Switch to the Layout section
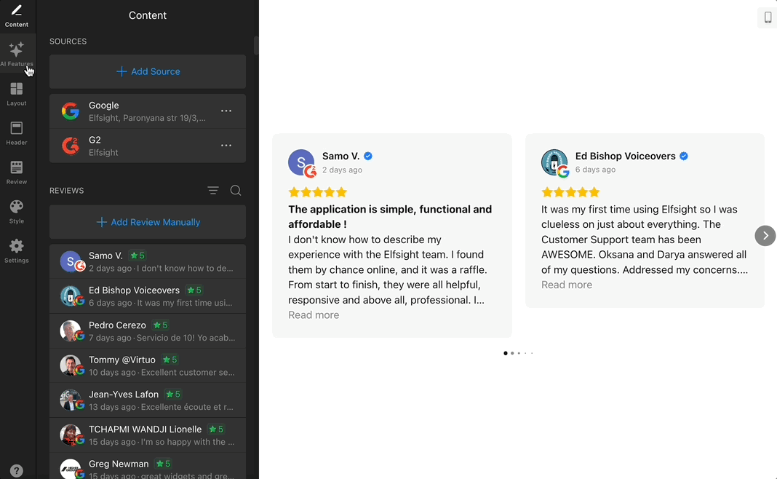 (17, 94)
